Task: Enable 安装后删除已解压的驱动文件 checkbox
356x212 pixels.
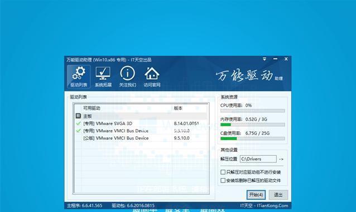Action: pos(223,180)
